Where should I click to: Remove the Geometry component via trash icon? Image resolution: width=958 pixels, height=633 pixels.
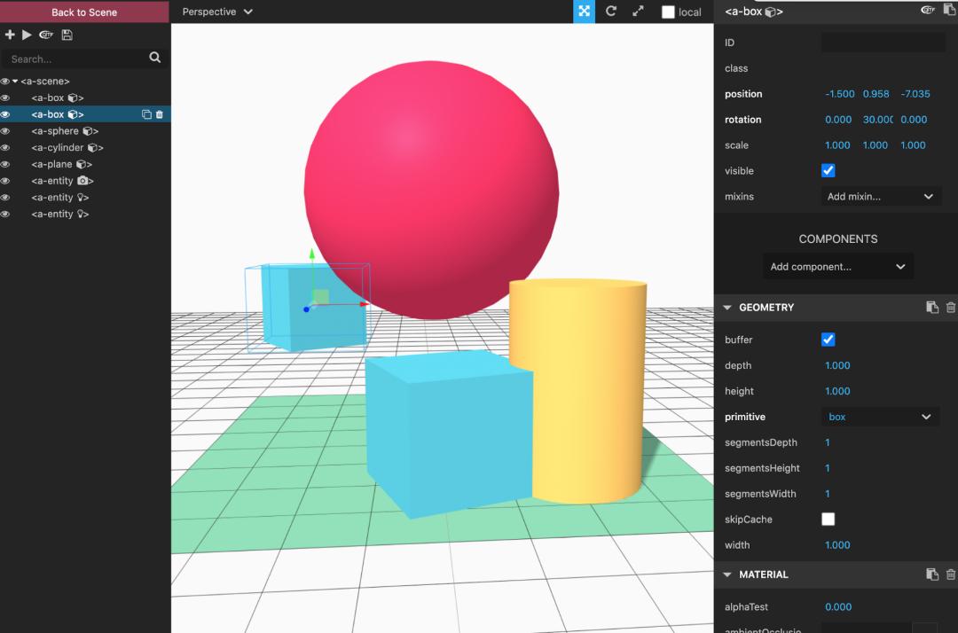pos(950,308)
